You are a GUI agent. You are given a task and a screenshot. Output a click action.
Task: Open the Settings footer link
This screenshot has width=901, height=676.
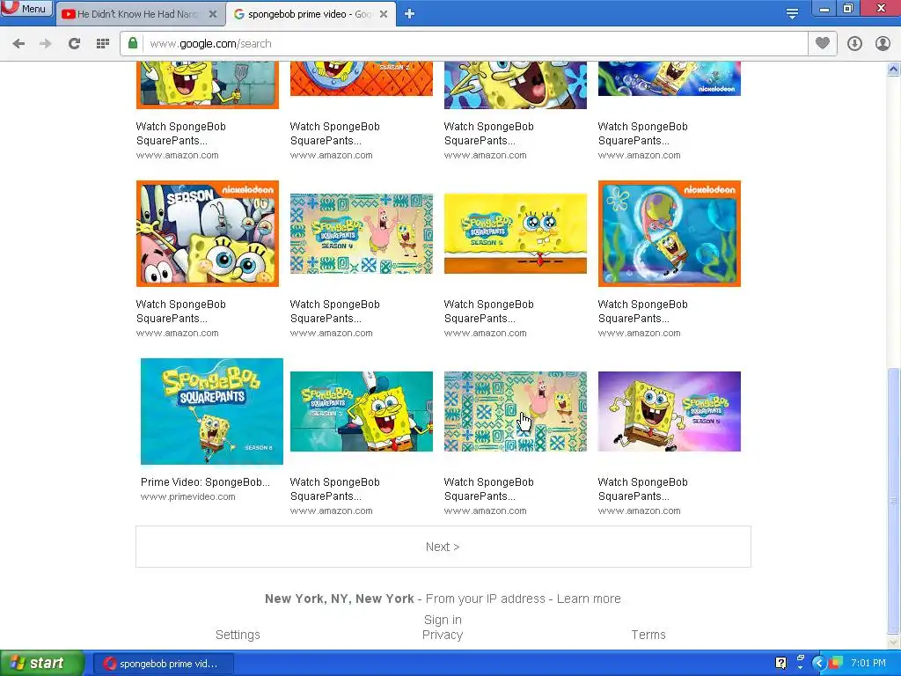[x=238, y=635]
